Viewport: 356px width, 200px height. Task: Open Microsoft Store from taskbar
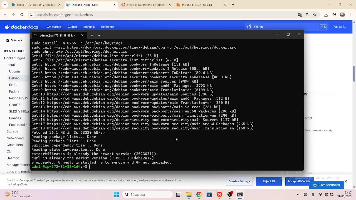[x=209, y=195]
